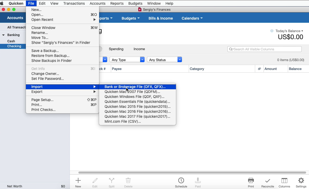
Task: Select Page Setup... menu item
Action: (x=62, y=100)
